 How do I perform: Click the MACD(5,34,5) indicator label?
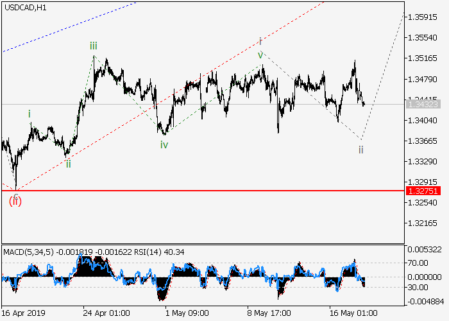[x=26, y=252]
